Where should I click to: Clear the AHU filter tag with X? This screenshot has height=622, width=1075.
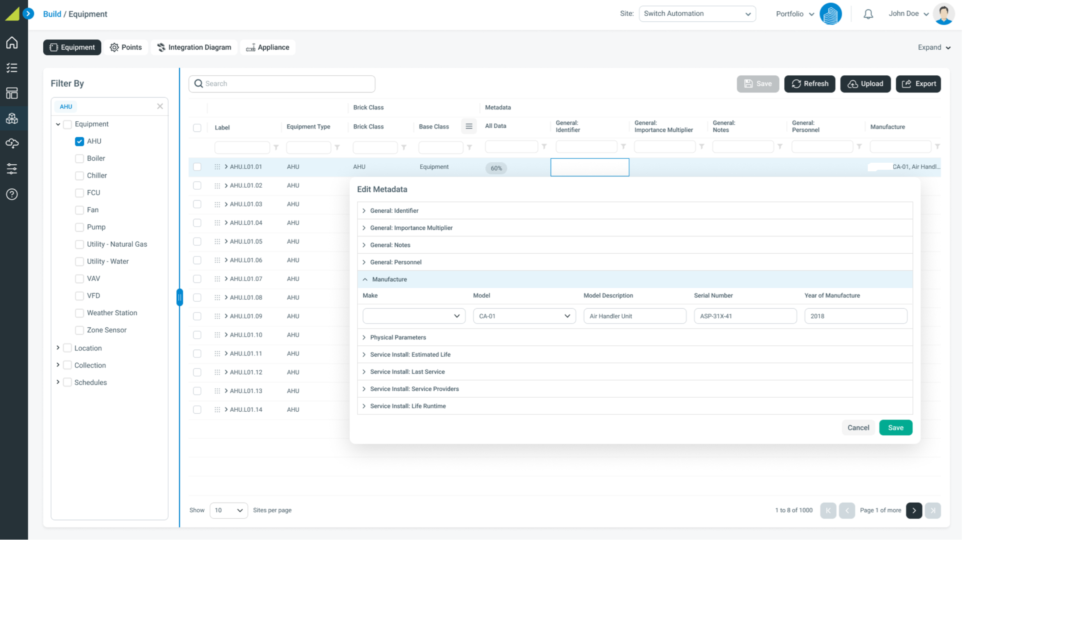[160, 106]
